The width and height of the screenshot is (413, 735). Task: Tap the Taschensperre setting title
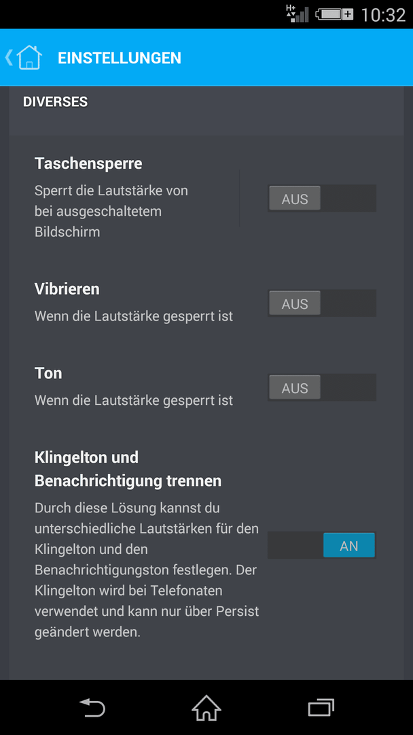click(x=88, y=163)
